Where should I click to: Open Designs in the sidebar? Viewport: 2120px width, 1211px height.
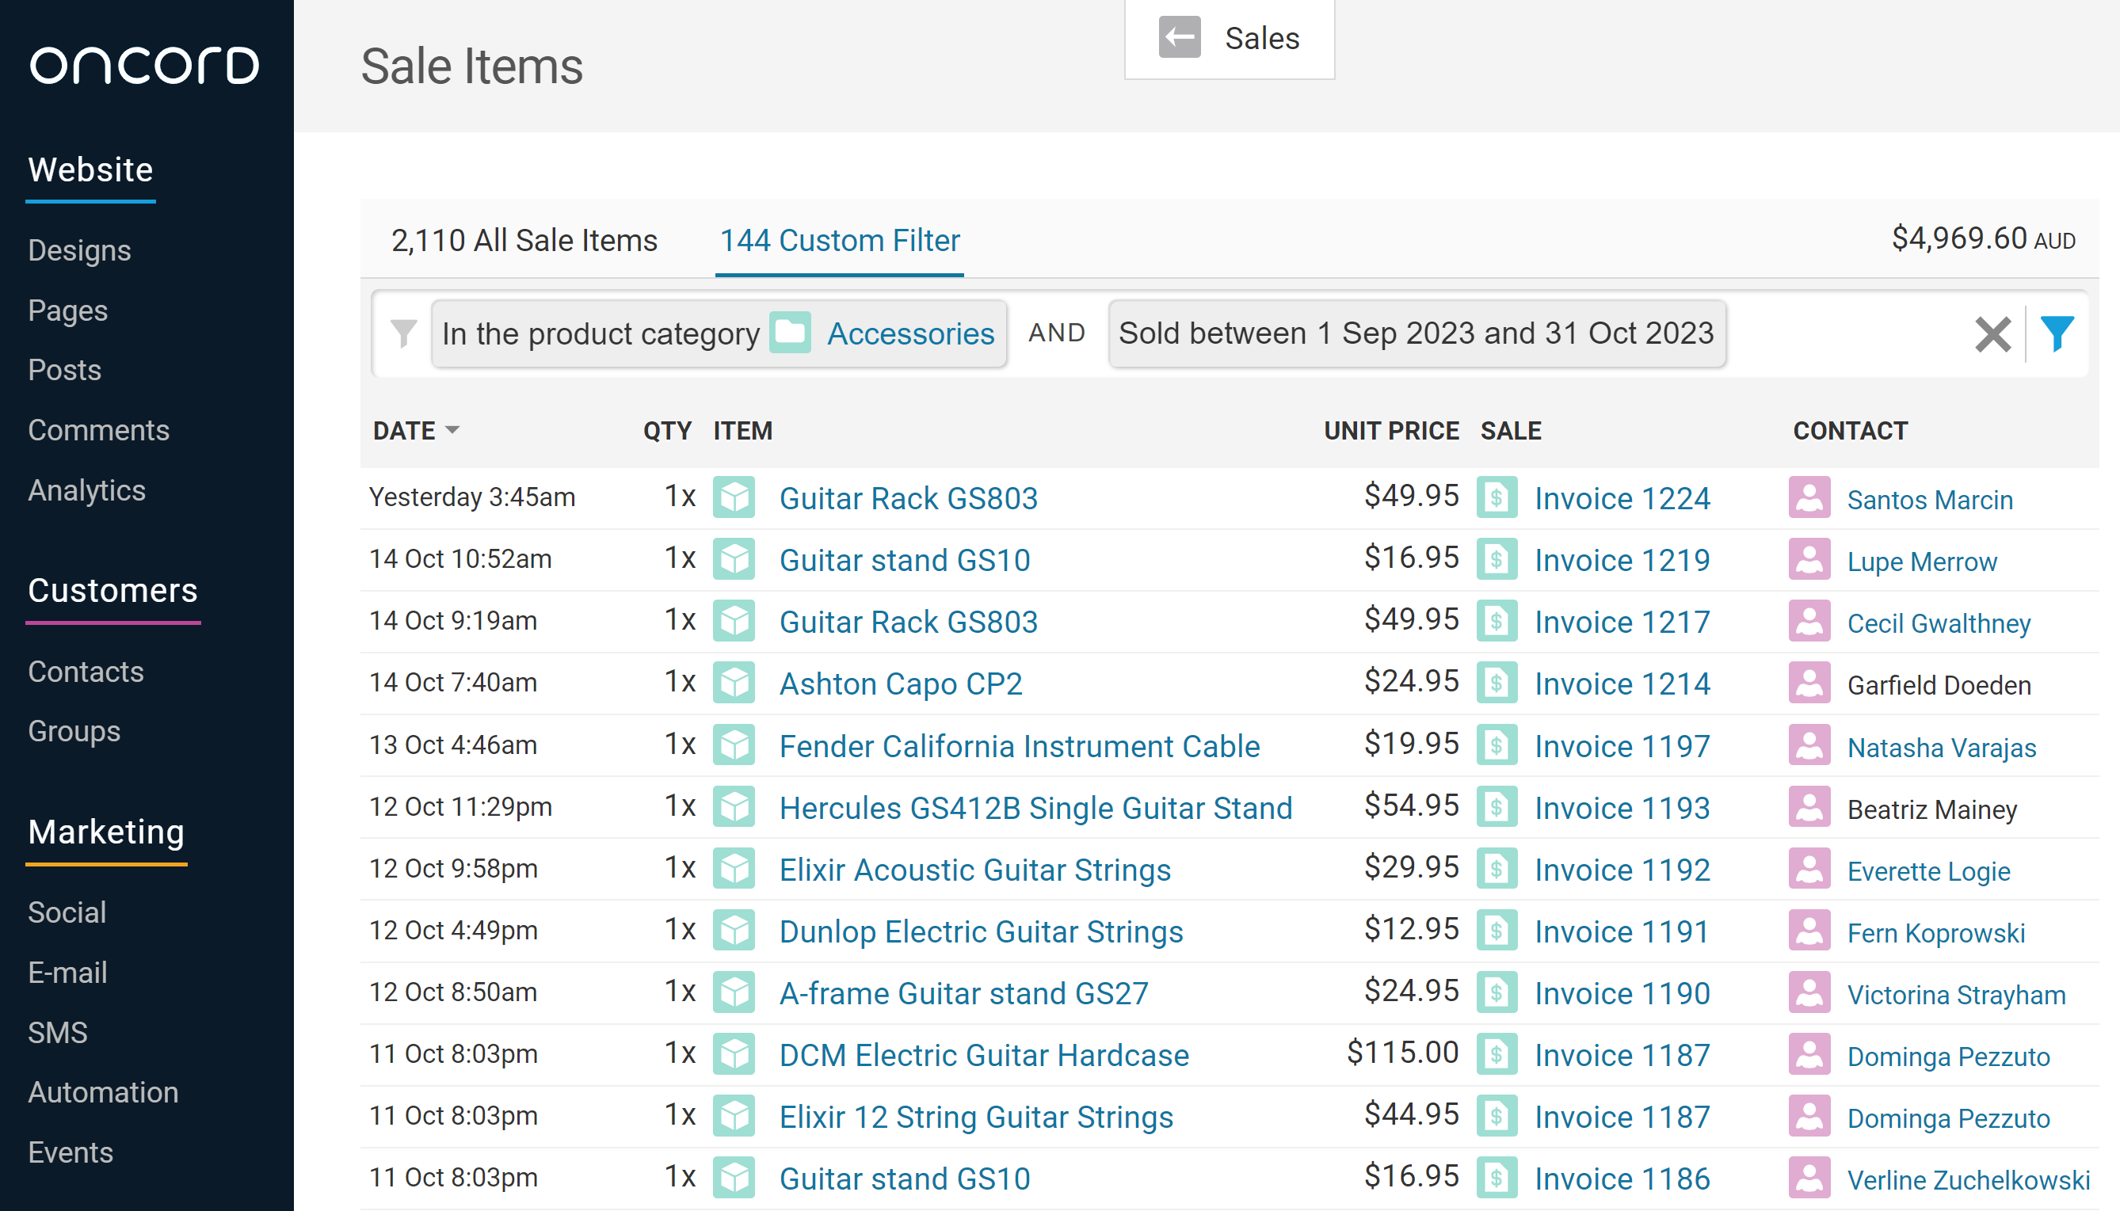80,250
